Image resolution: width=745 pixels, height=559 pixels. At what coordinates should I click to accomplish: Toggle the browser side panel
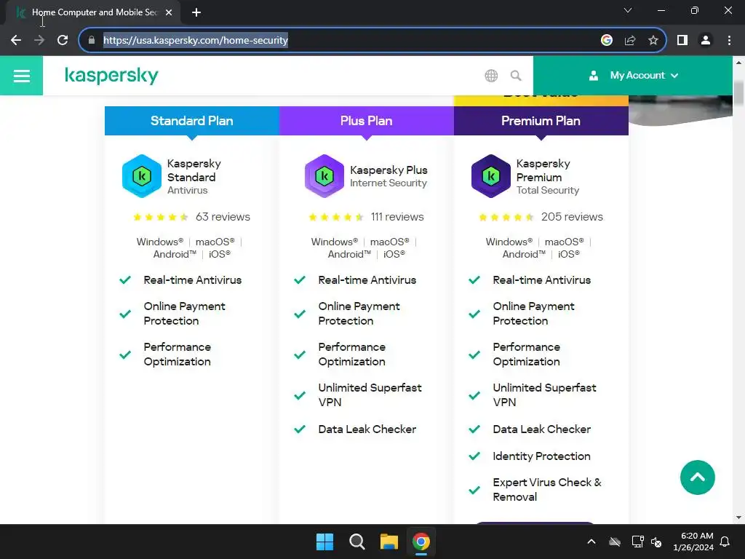(x=682, y=41)
